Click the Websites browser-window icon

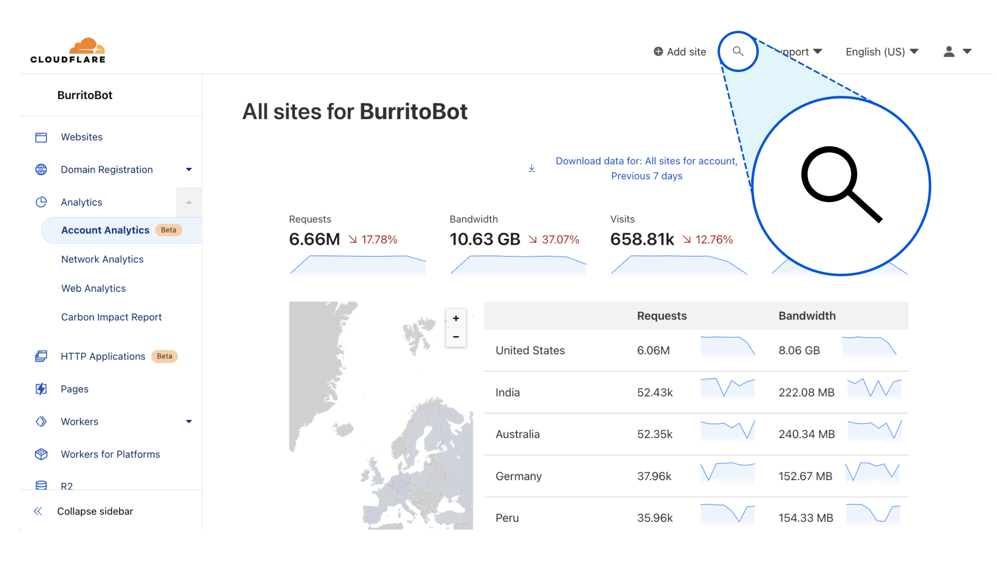[41, 137]
